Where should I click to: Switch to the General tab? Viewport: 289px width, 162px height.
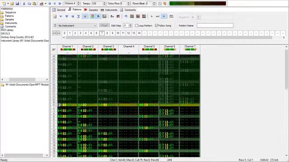pyautogui.click(x=59, y=10)
